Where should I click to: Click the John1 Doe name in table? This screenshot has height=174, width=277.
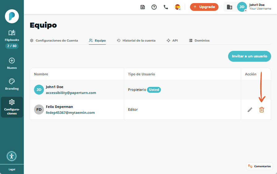tap(54, 87)
